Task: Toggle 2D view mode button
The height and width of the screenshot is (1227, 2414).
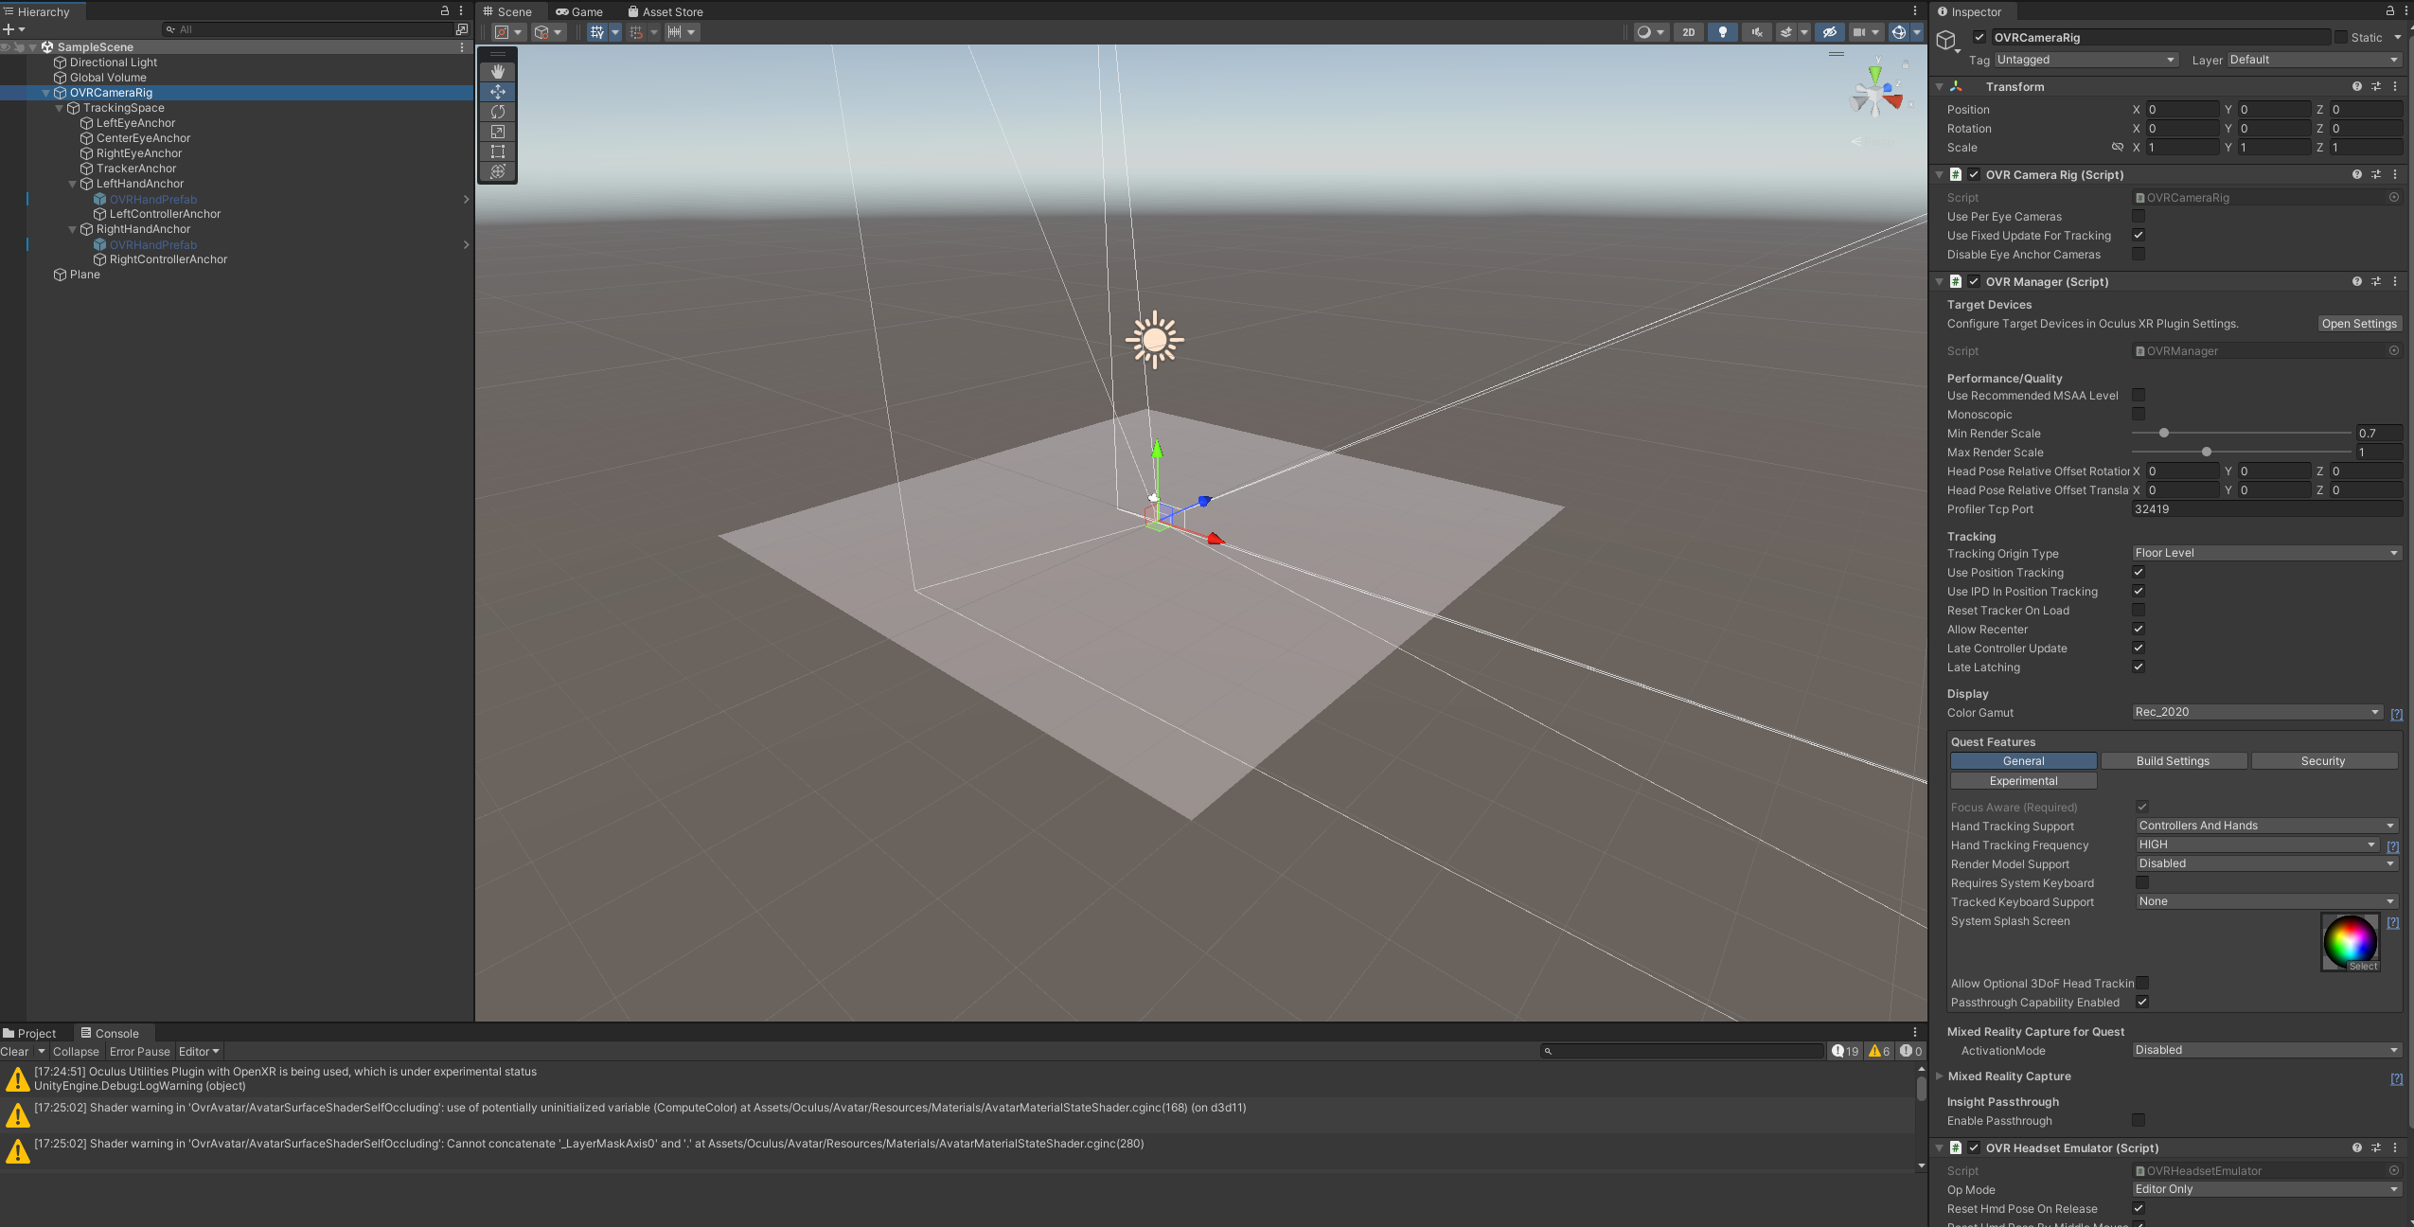Action: (x=1689, y=32)
